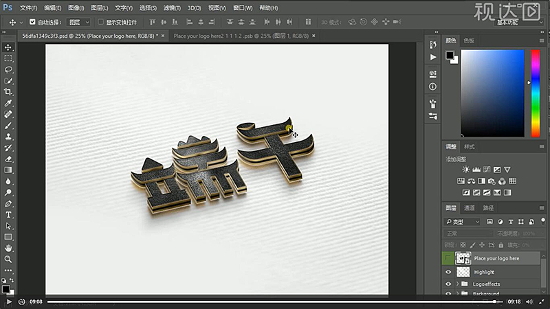This screenshot has height=309, width=550.
Task: Open the workspace switcher dropdown
Action: [520, 23]
